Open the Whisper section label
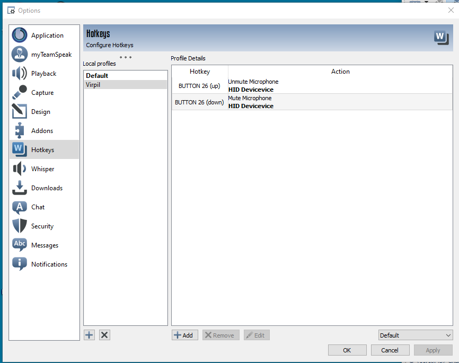The image size is (459, 363). click(x=43, y=169)
